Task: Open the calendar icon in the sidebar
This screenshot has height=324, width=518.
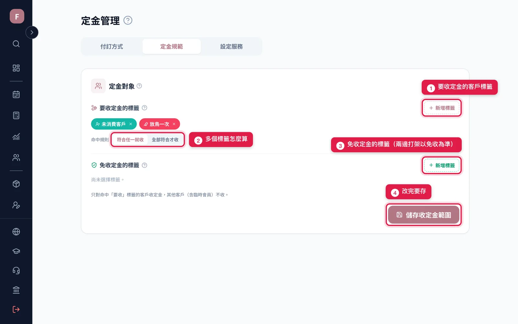Action: [16, 95]
